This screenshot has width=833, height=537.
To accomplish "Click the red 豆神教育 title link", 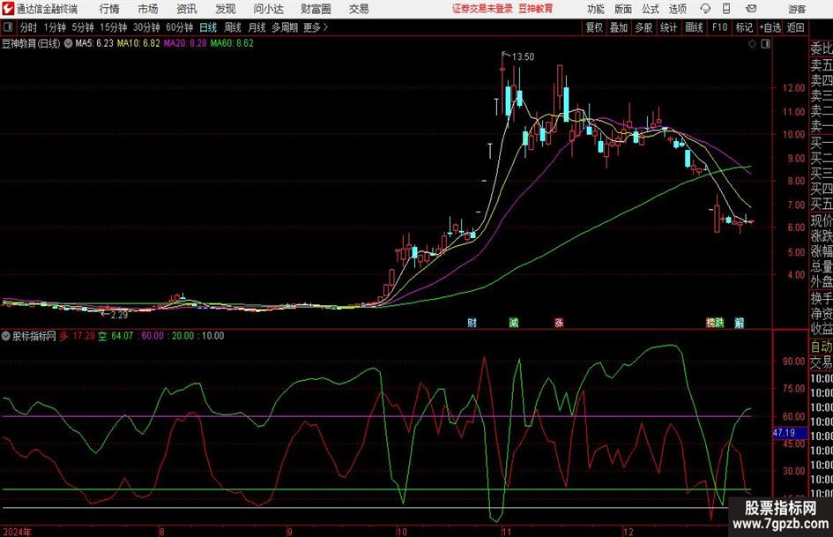I will click(x=536, y=9).
